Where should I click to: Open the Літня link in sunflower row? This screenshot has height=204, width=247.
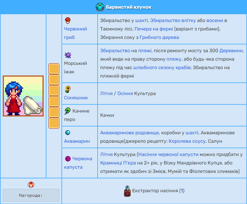106,94
